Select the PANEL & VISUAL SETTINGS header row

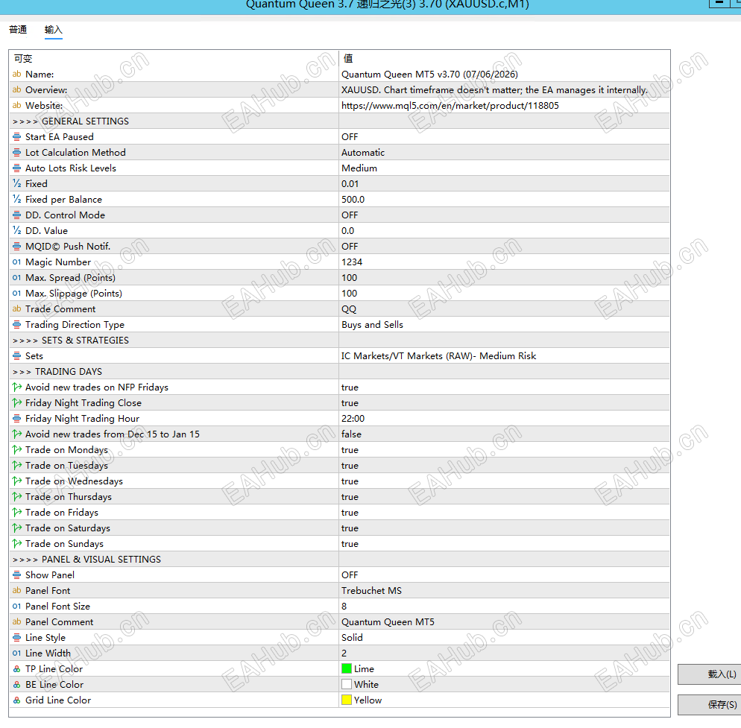pyautogui.click(x=339, y=560)
